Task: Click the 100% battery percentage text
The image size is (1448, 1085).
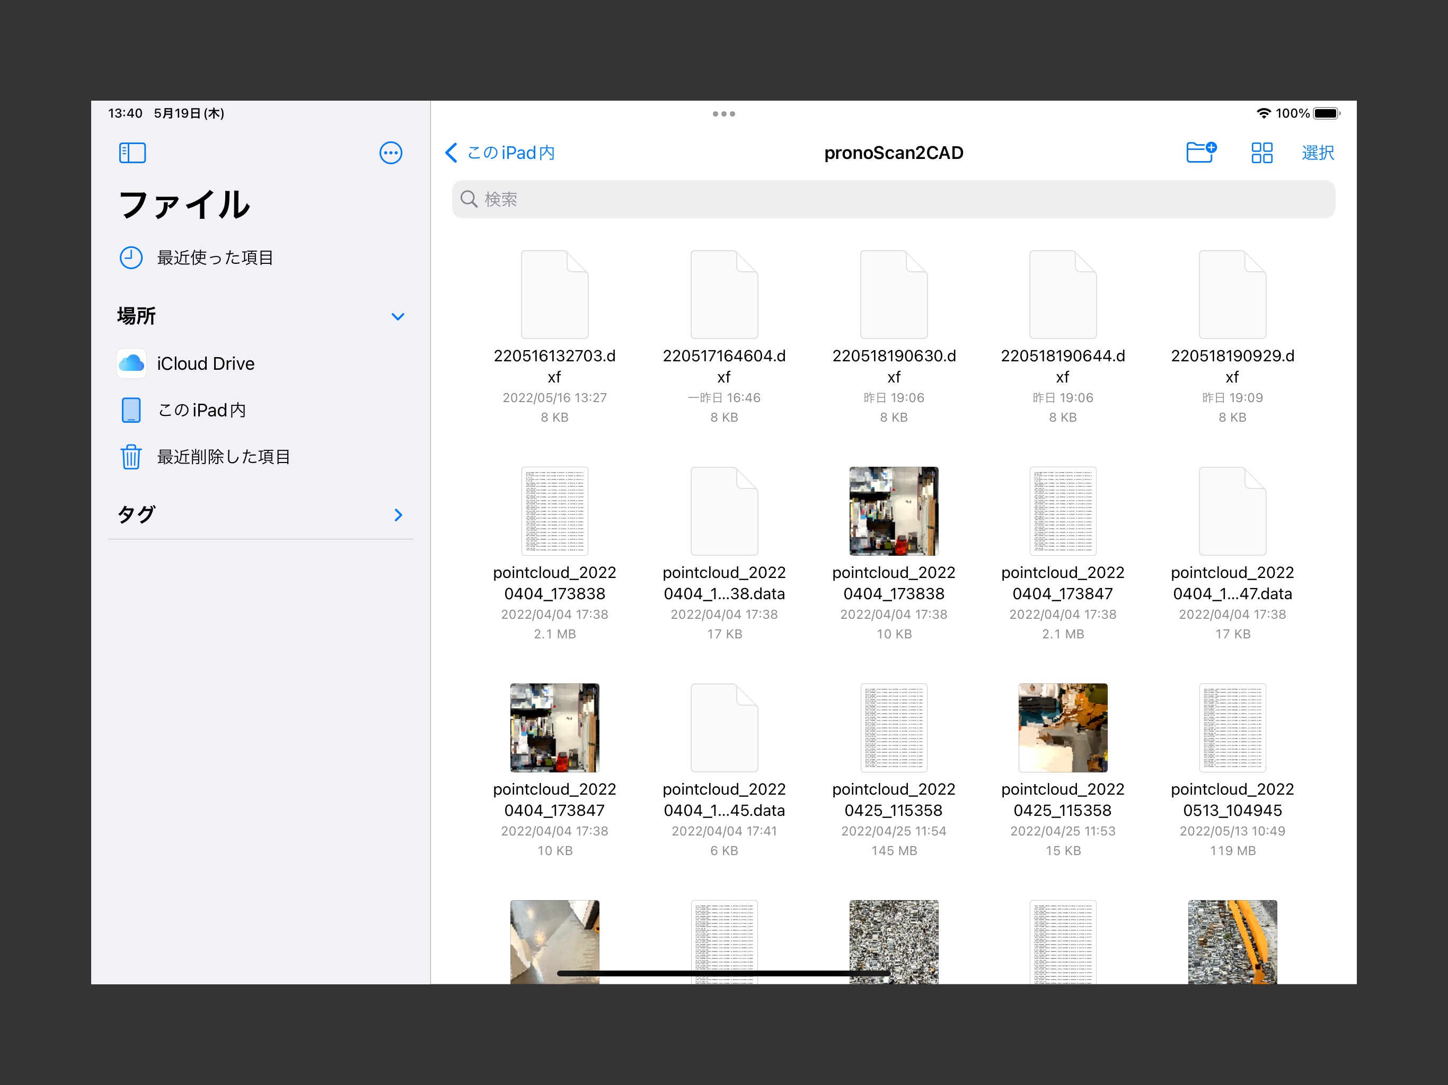Action: point(1292,113)
